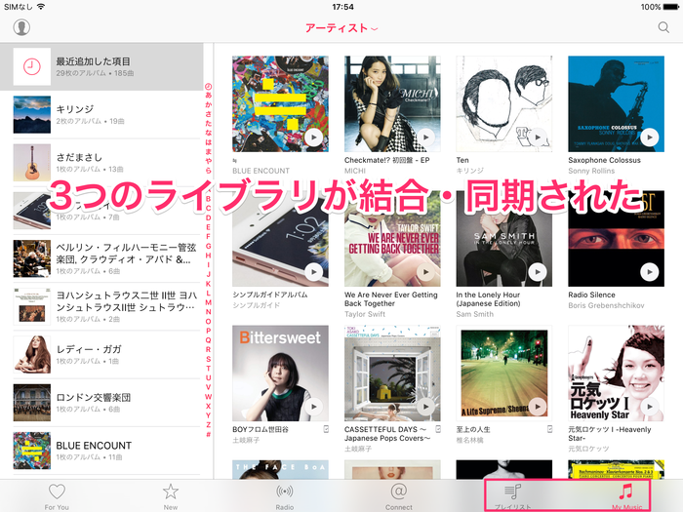The image size is (683, 512).
Task: Switch to the For You tab
Action: pyautogui.click(x=57, y=496)
